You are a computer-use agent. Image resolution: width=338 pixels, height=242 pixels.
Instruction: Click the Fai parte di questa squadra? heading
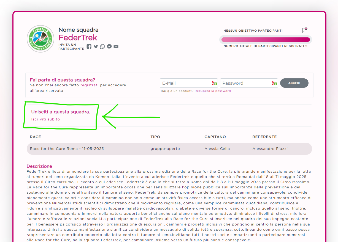(x=63, y=80)
